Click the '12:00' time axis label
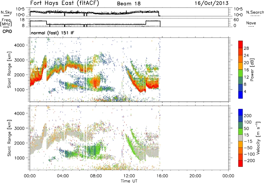This screenshot has height=183, width=264. (x=129, y=176)
